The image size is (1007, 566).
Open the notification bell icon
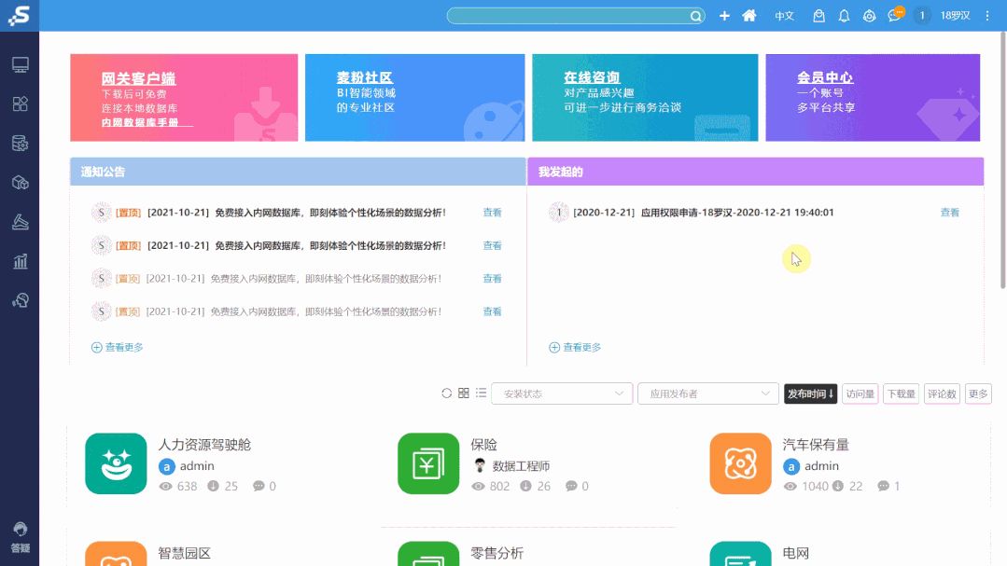tap(844, 16)
